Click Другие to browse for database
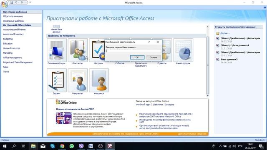The image size is (267, 150). click(225, 33)
